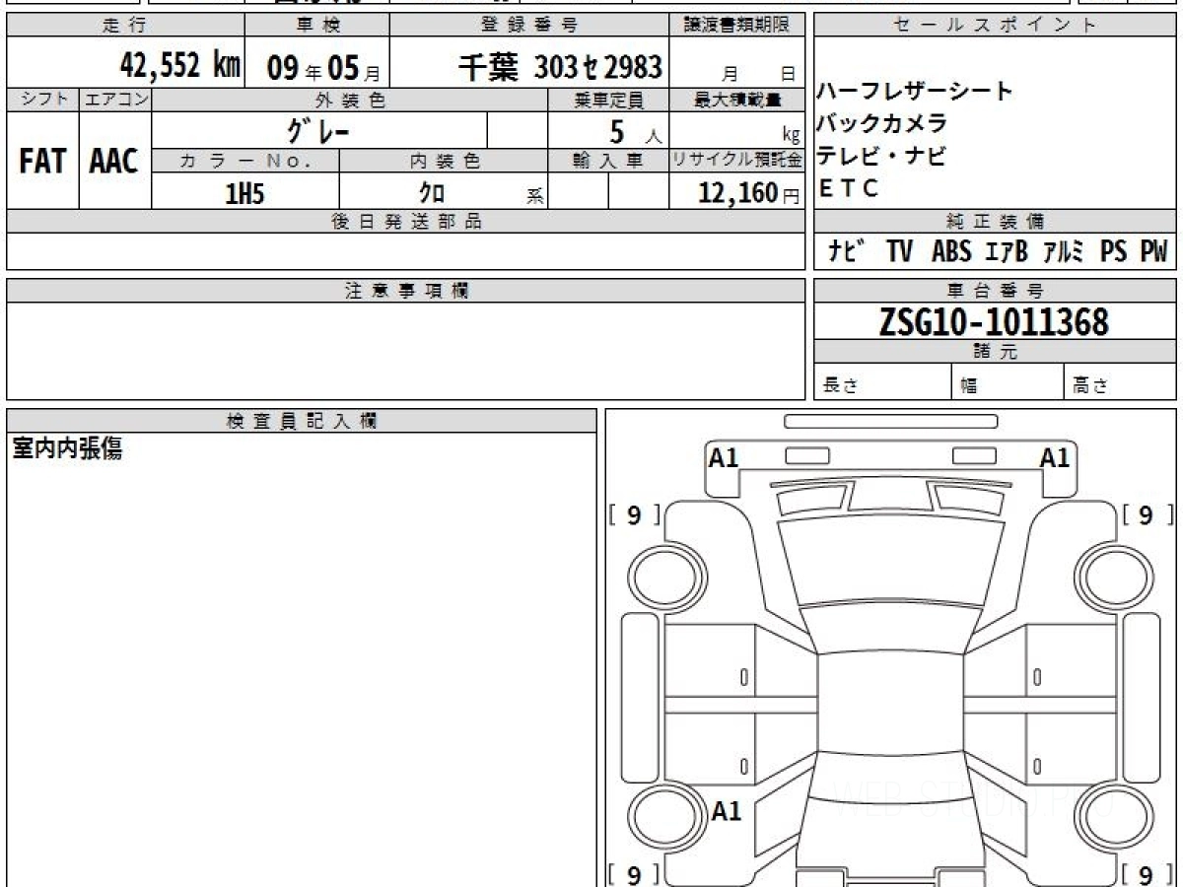Select the アルミ alloy wheel entry
The image size is (1183, 887).
point(1064,252)
